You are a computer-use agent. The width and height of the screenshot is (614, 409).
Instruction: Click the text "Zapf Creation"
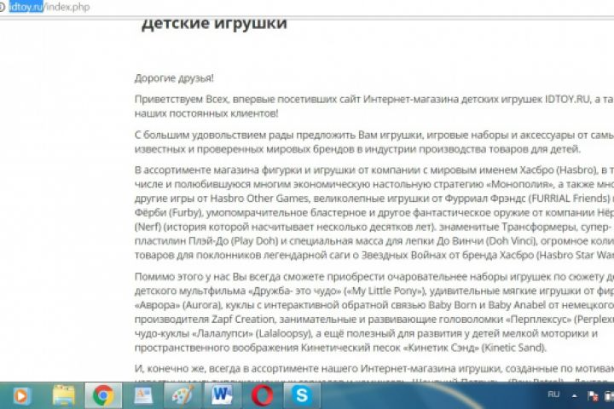point(243,320)
